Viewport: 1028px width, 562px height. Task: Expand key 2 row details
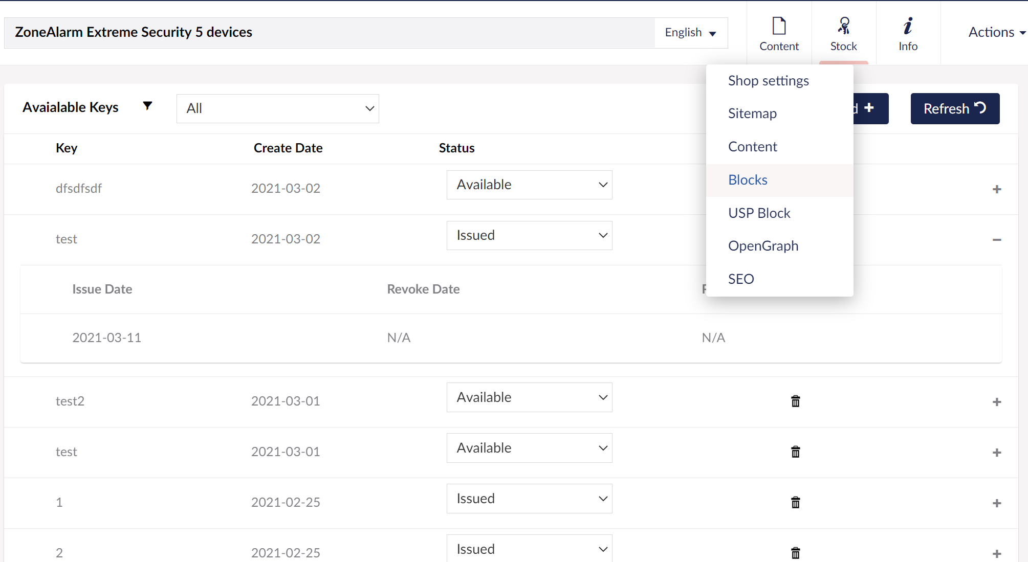pos(996,554)
